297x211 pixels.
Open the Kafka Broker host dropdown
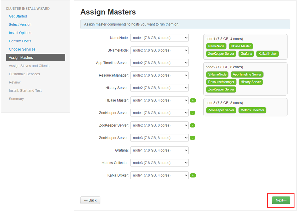tap(159, 175)
